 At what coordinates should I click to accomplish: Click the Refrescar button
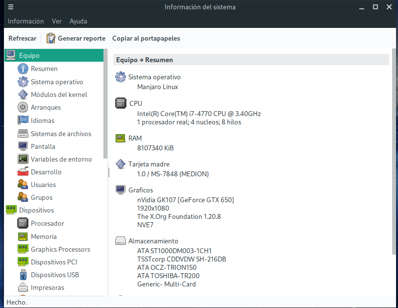[23, 38]
